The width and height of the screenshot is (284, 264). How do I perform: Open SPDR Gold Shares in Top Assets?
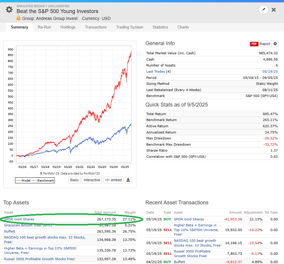click(19, 219)
